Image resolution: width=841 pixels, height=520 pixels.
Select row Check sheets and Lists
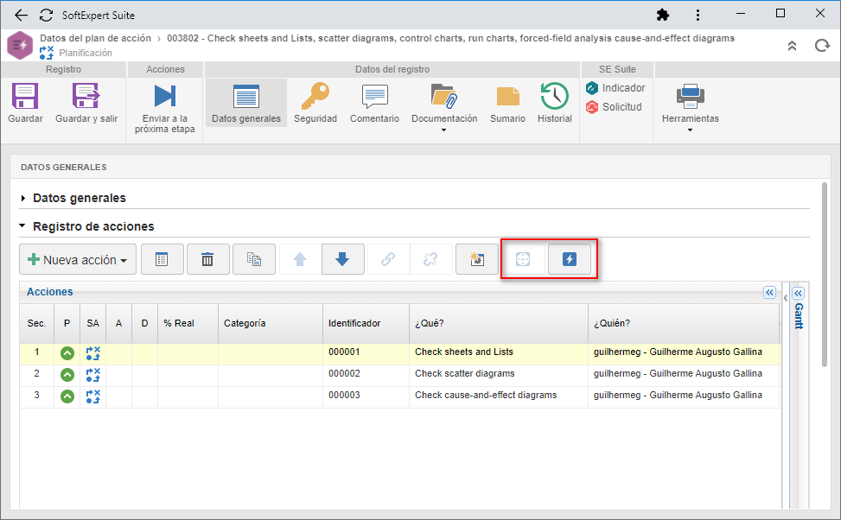click(x=399, y=352)
